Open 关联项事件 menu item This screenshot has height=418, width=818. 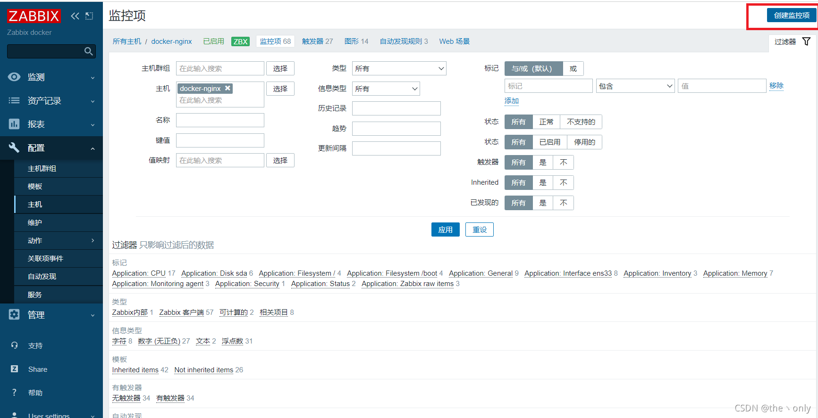coord(59,258)
